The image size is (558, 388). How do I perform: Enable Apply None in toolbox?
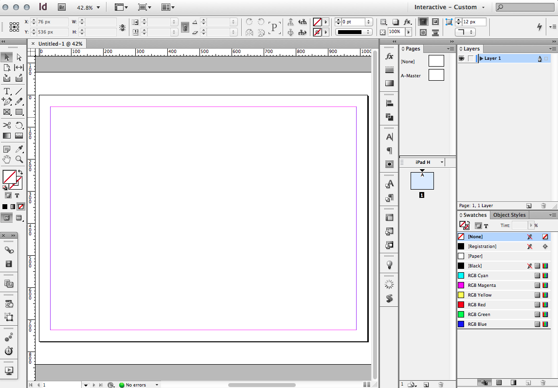(21, 207)
